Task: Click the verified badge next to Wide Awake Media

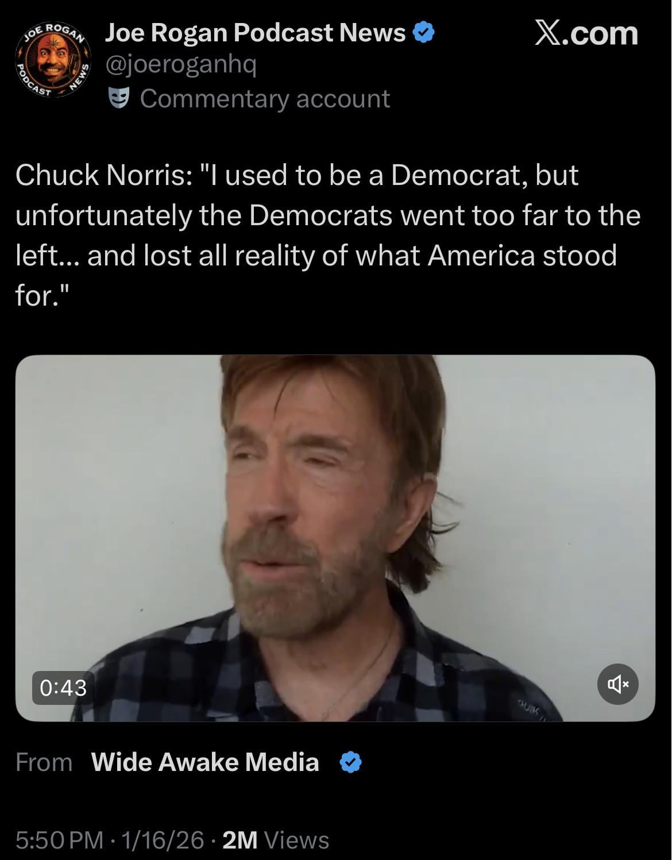Action: click(x=350, y=762)
